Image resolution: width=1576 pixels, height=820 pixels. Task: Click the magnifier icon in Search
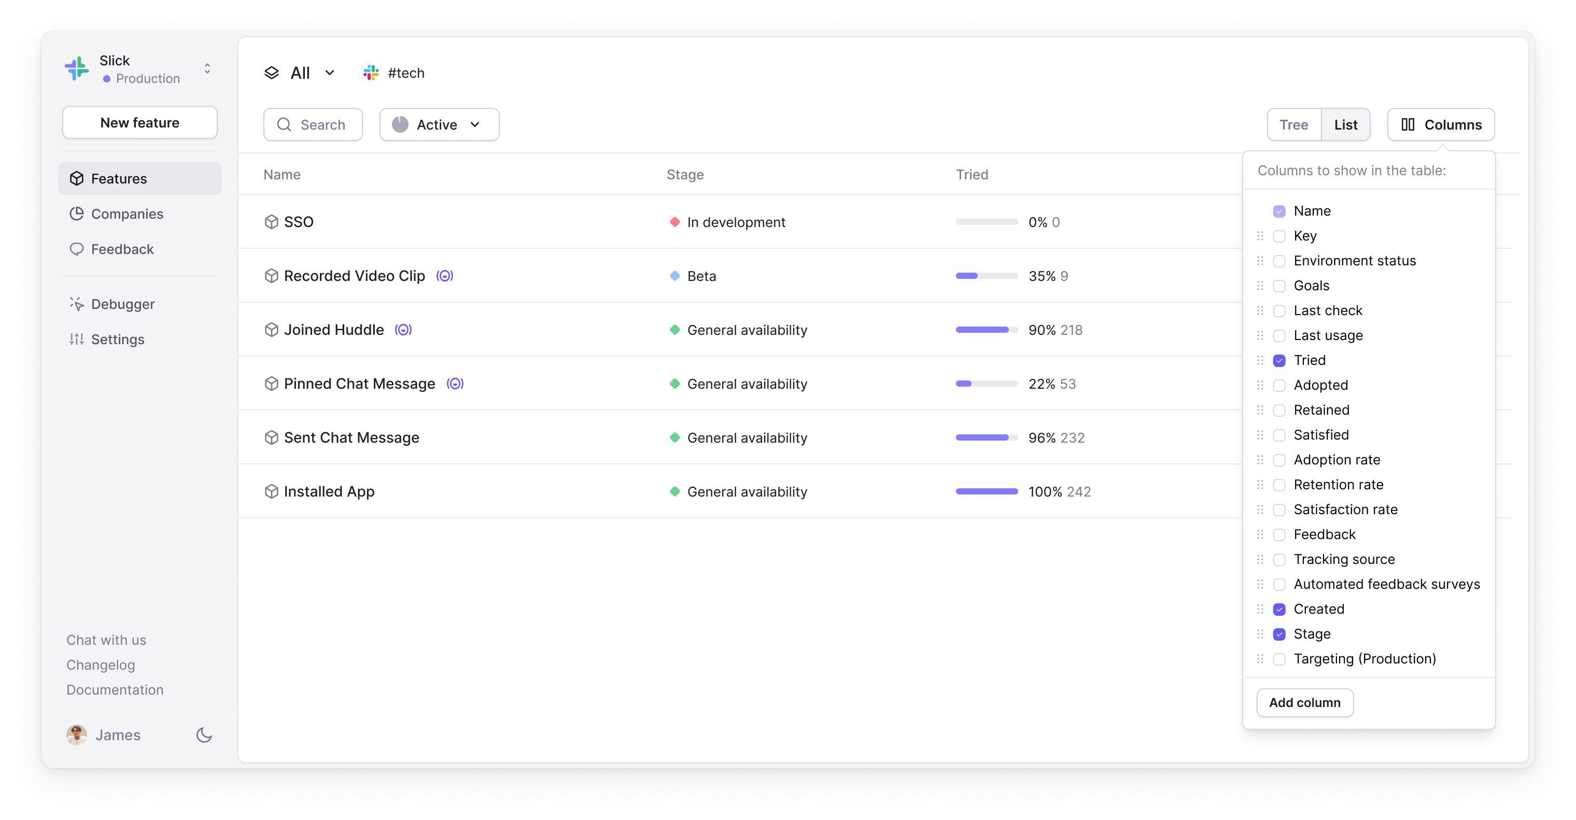pos(284,125)
